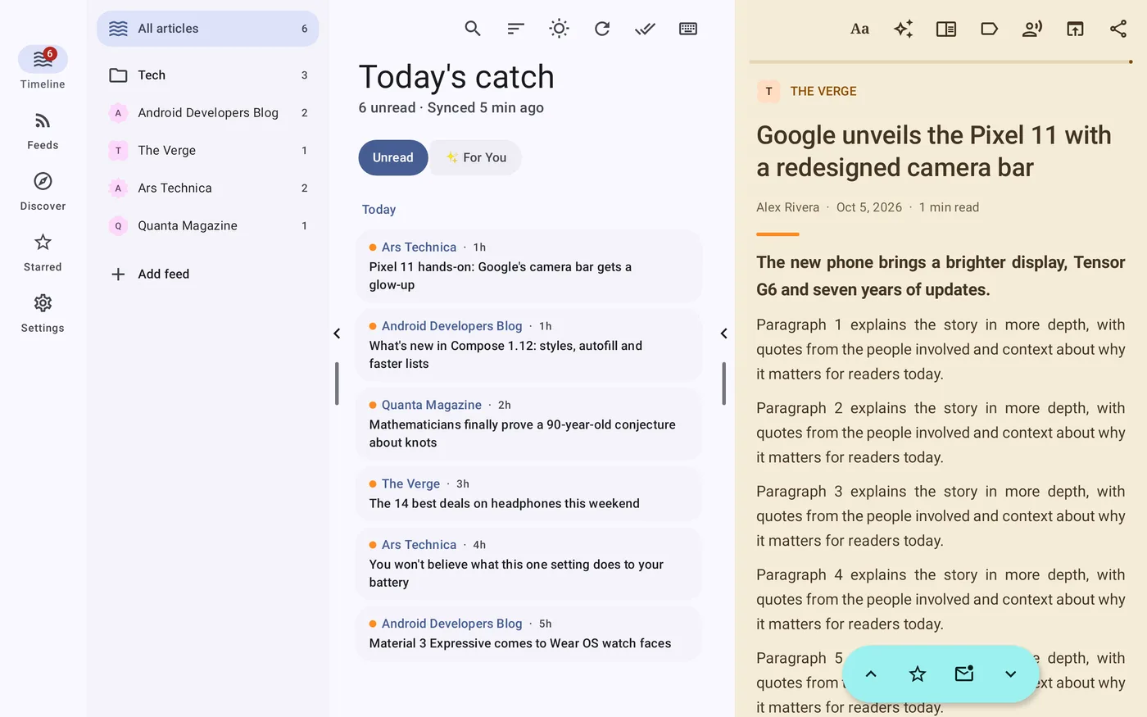The width and height of the screenshot is (1147, 717).
Task: Click THE VERGE source label in reader
Action: (x=823, y=91)
